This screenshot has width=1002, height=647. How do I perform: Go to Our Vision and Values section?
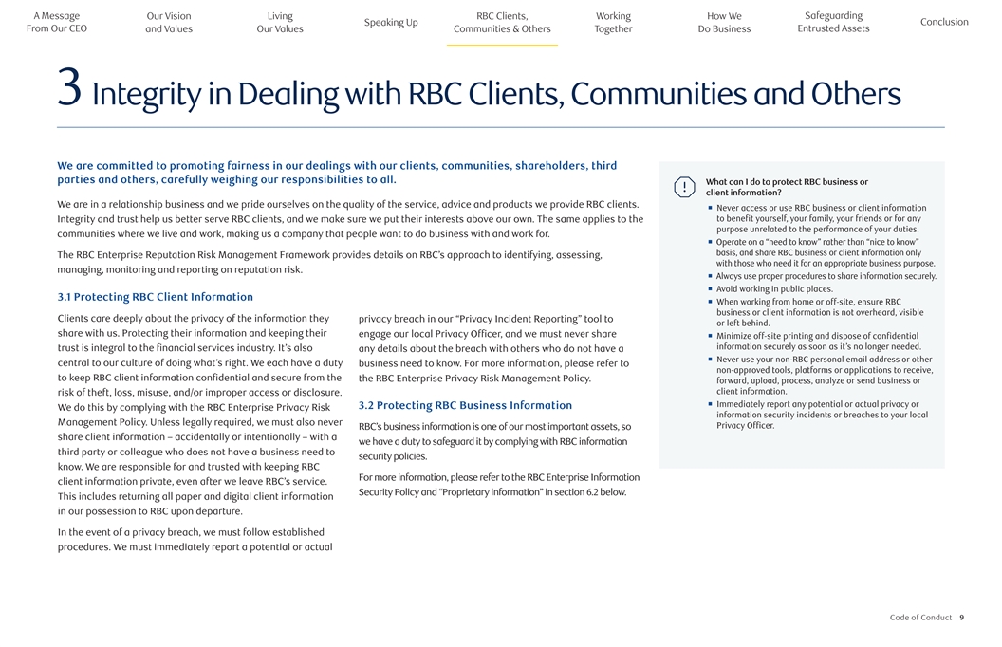tap(169, 22)
